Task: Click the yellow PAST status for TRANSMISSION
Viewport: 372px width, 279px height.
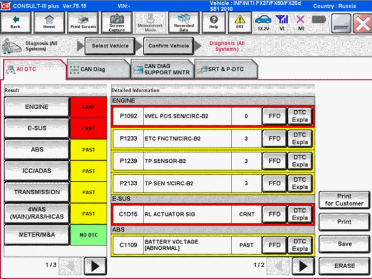Action: point(88,193)
